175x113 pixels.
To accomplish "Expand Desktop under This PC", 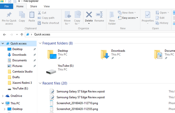I will coord(5,109).
